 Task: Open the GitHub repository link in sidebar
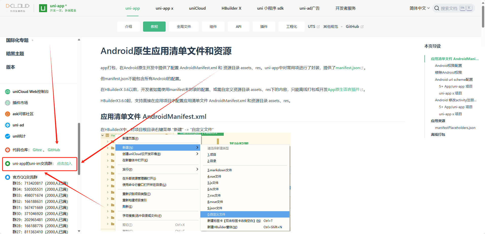(x=54, y=150)
